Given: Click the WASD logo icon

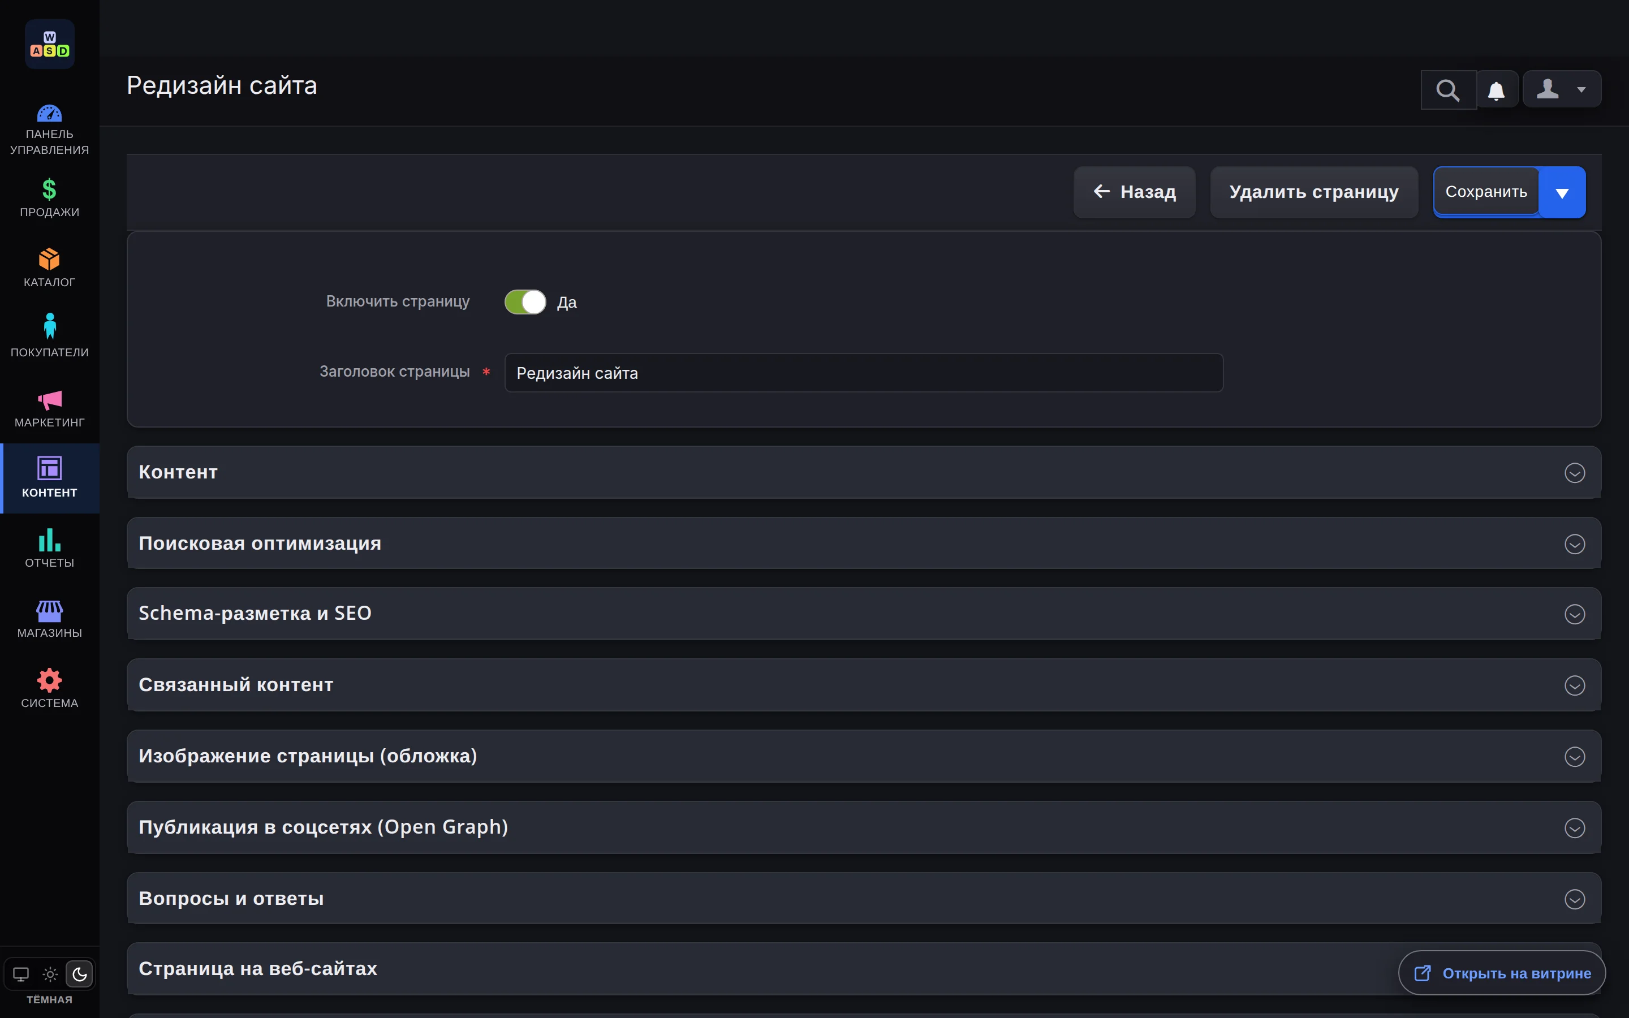Looking at the screenshot, I should coord(49,45).
